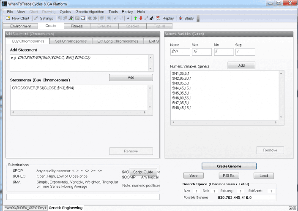
Task: Click the gene Max input field
Action: 202,51
